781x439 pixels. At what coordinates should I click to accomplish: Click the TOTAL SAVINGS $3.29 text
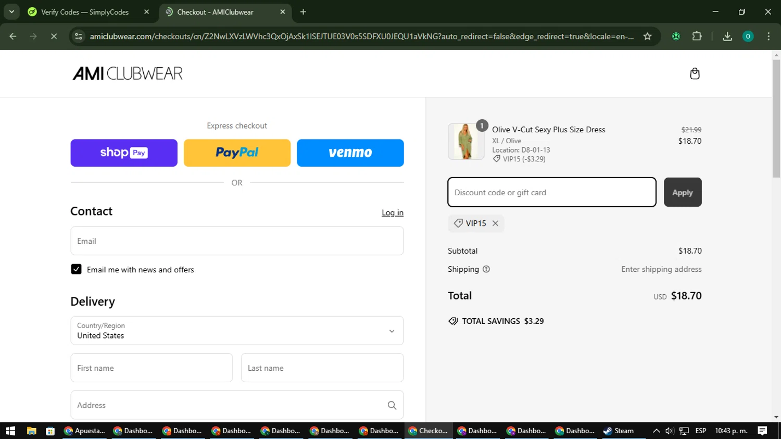(x=502, y=321)
